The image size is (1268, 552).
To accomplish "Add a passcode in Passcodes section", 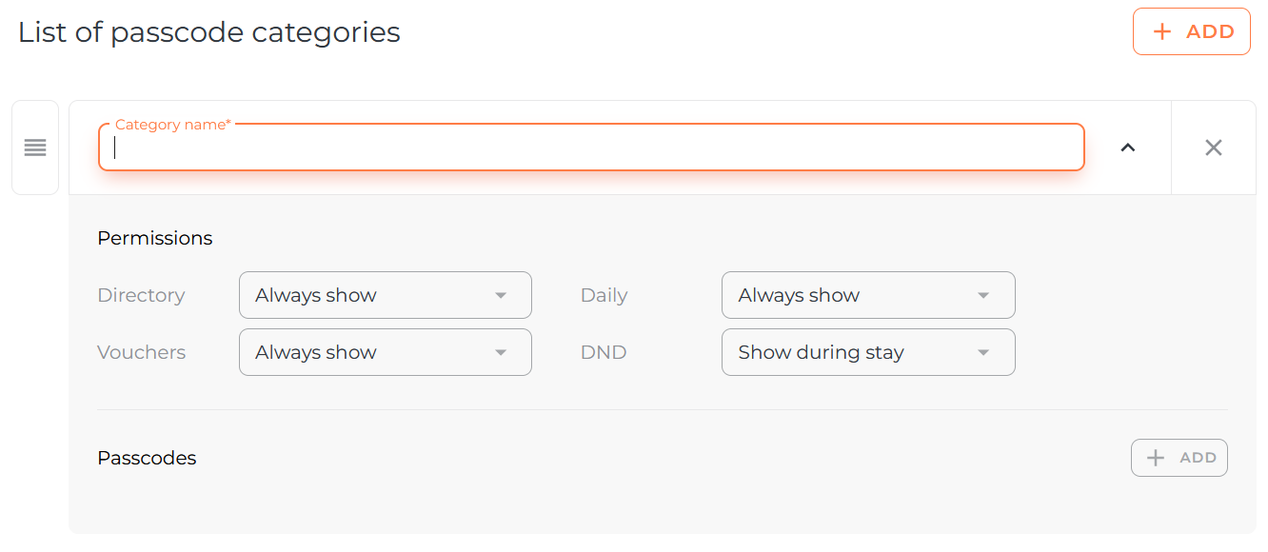I will (1179, 458).
